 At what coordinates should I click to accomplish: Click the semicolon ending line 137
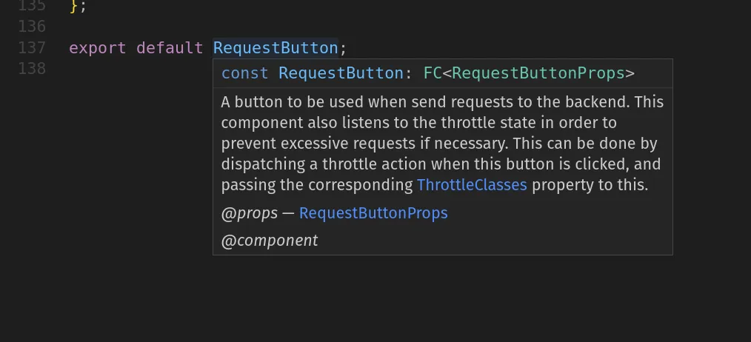tap(343, 48)
